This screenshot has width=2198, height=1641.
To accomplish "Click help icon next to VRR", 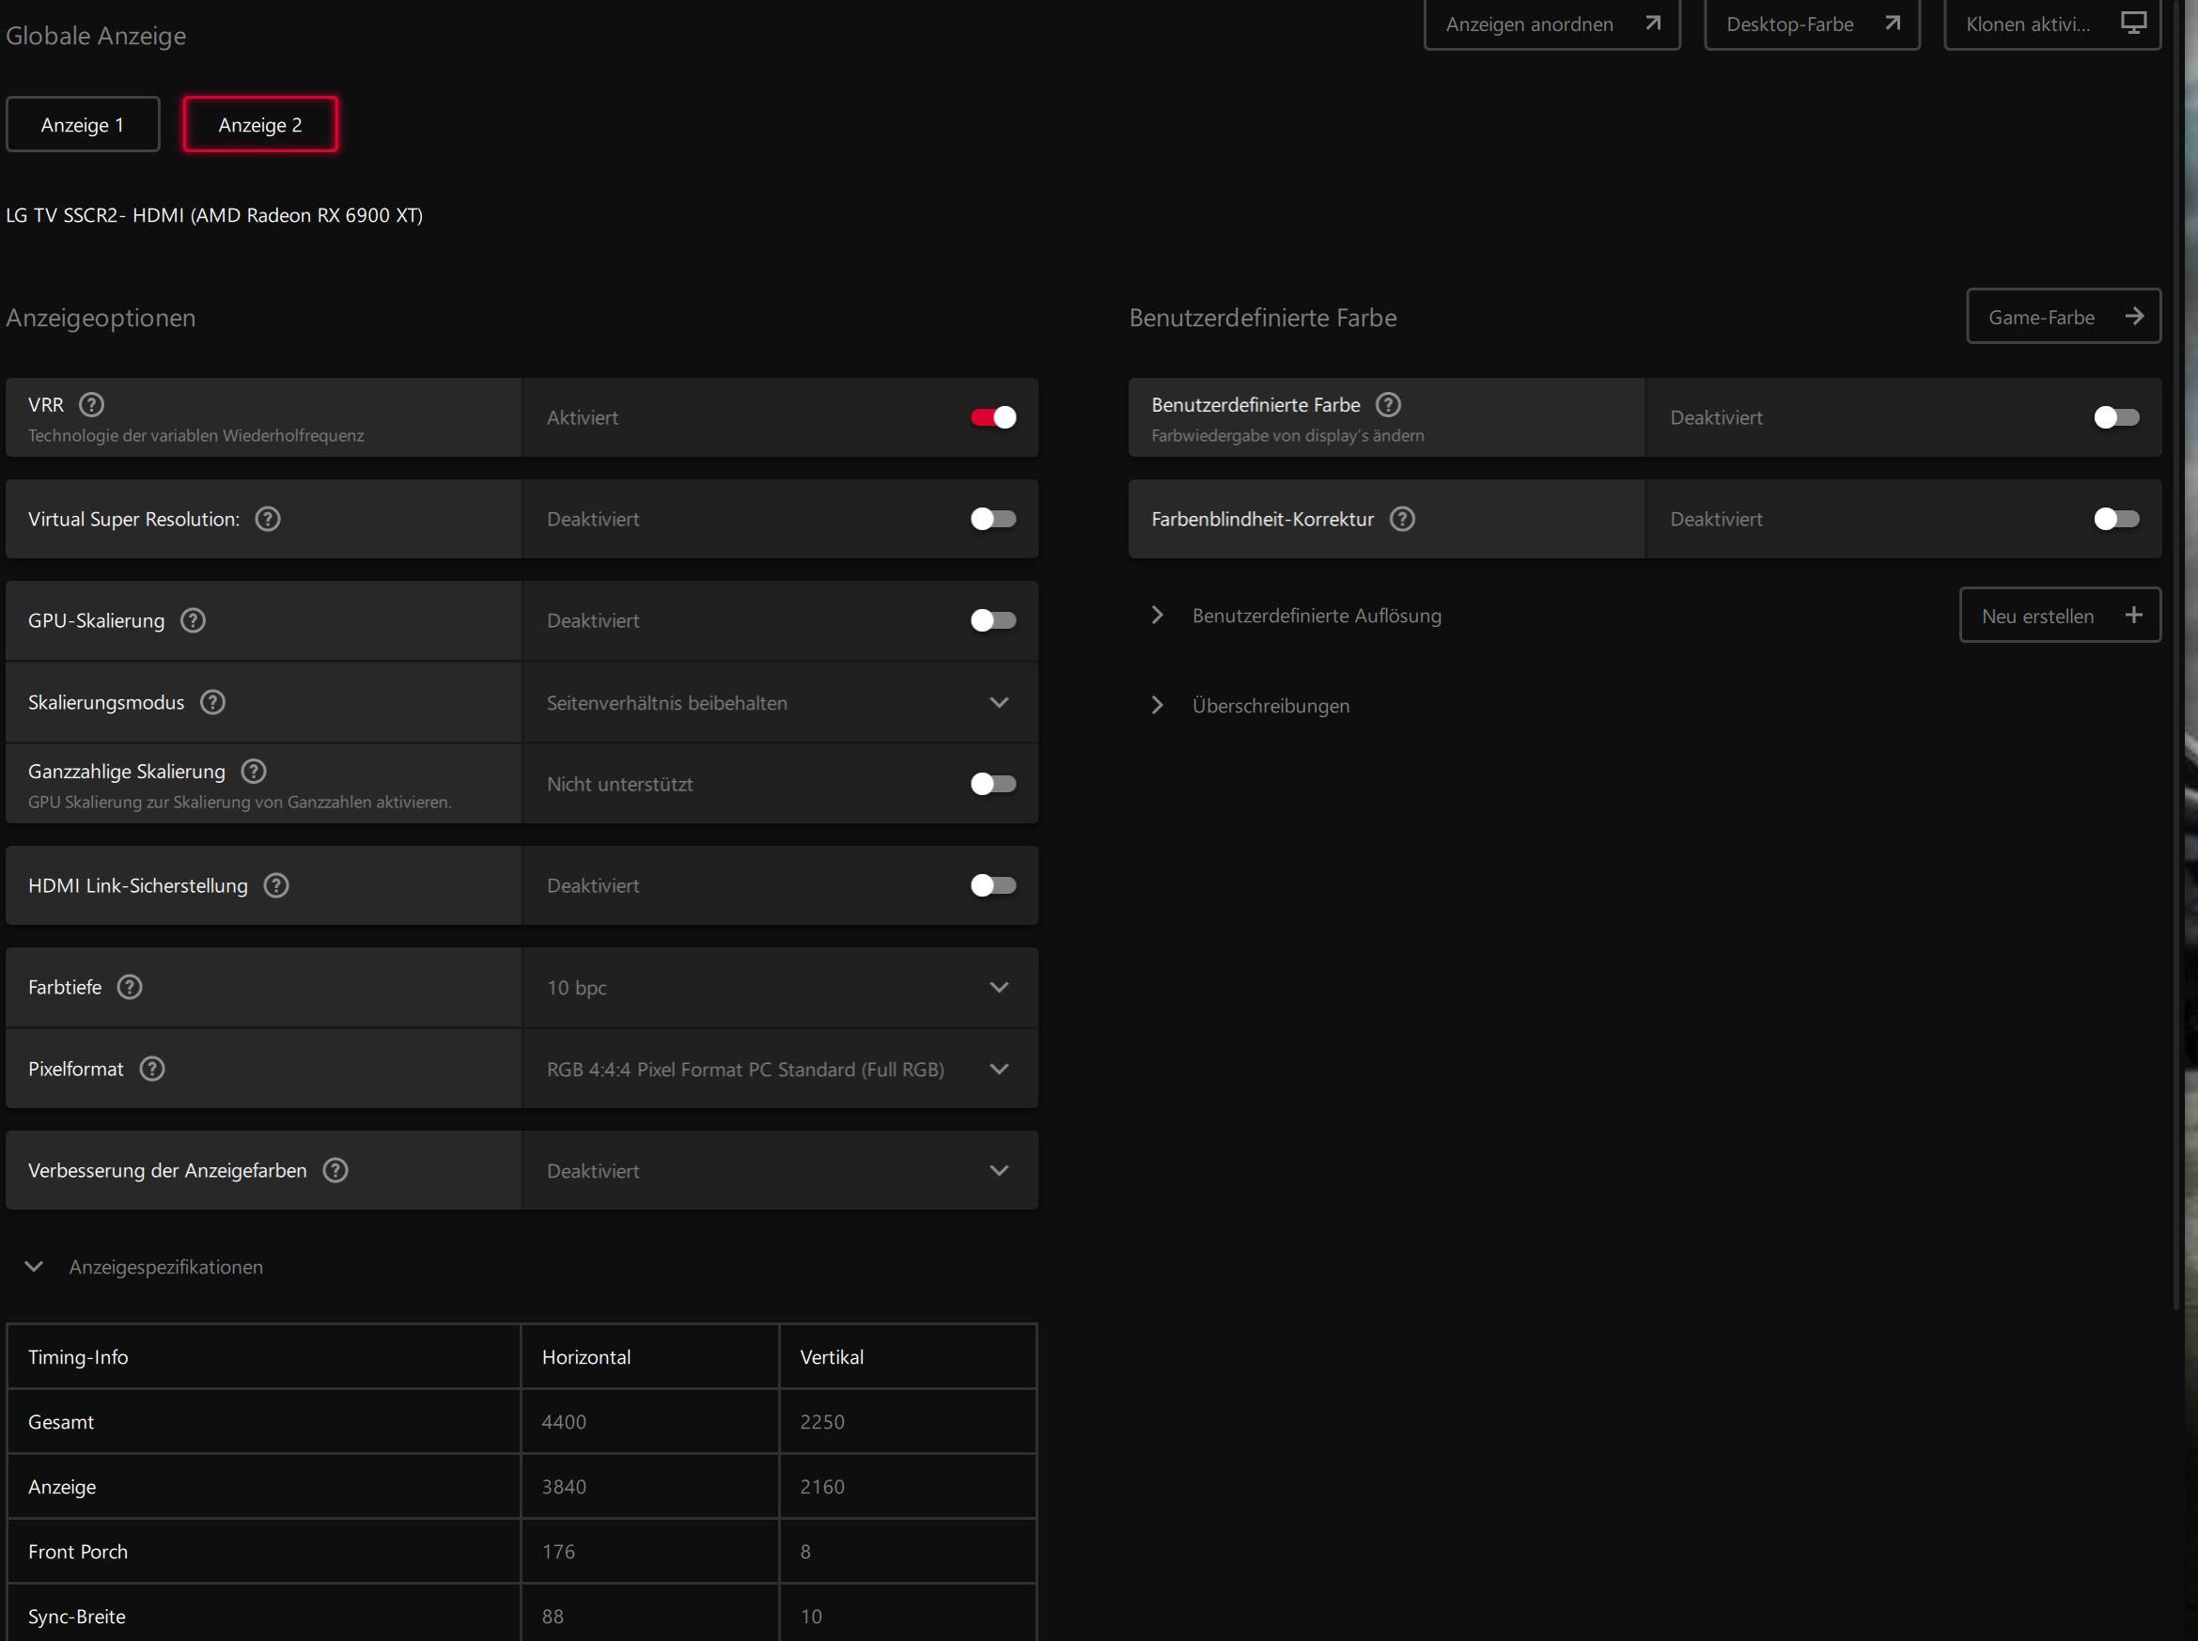I will [91, 404].
